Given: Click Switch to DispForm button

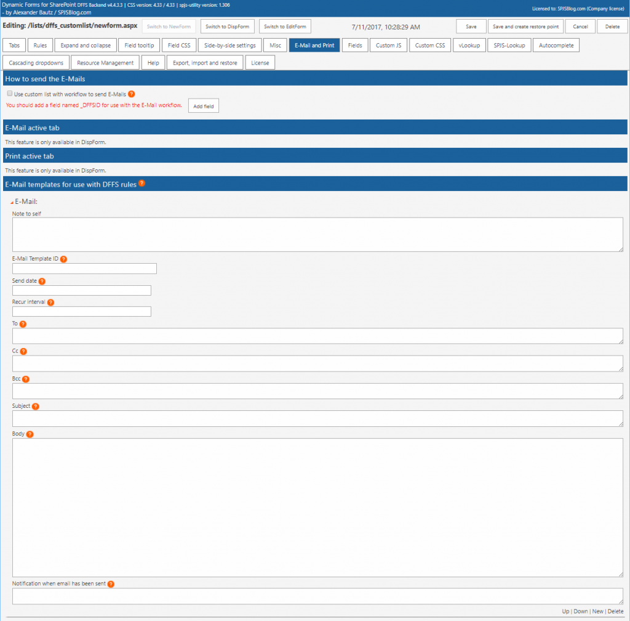Looking at the screenshot, I should (227, 27).
